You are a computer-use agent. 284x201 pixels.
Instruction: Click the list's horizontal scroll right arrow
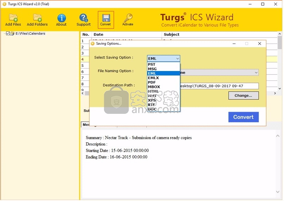[x=275, y=93]
